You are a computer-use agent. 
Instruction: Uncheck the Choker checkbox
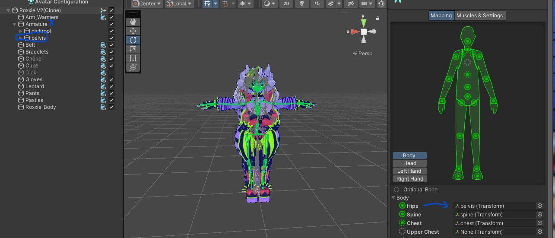point(111,59)
